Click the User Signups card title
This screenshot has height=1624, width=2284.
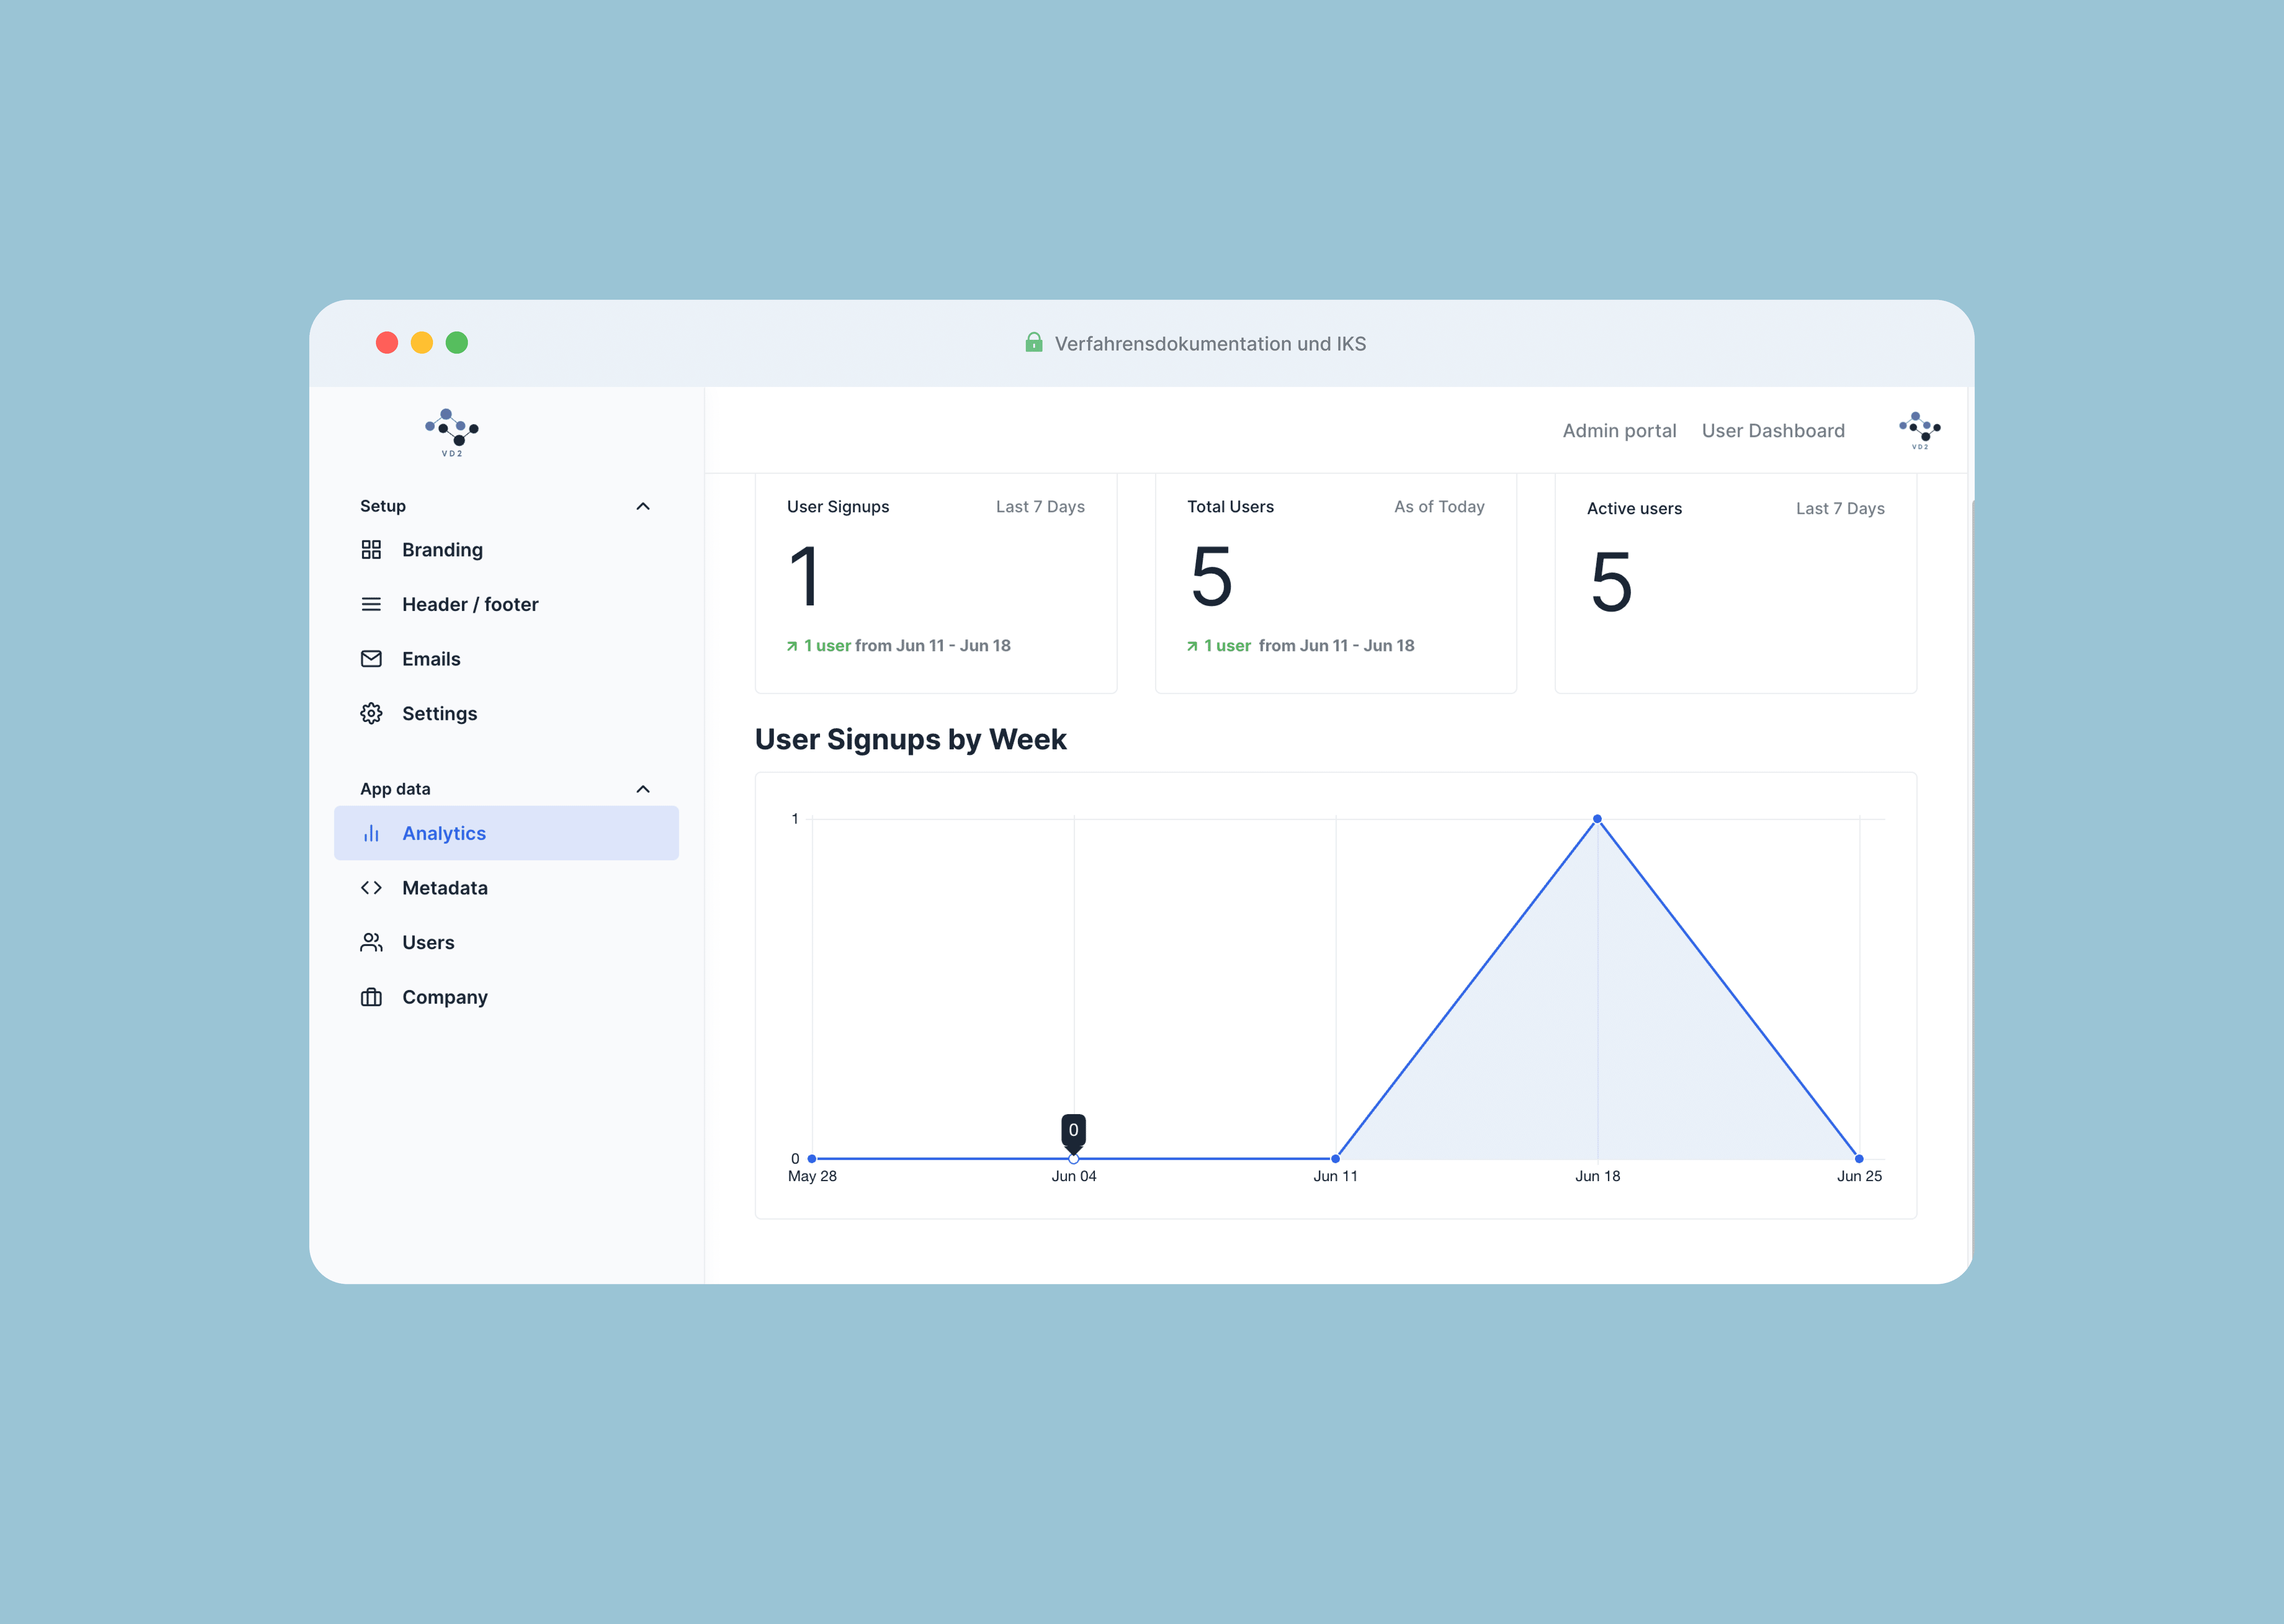coord(838,507)
